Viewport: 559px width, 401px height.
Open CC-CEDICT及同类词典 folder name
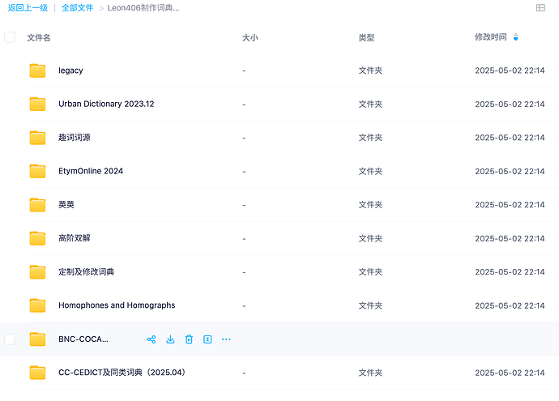123,373
